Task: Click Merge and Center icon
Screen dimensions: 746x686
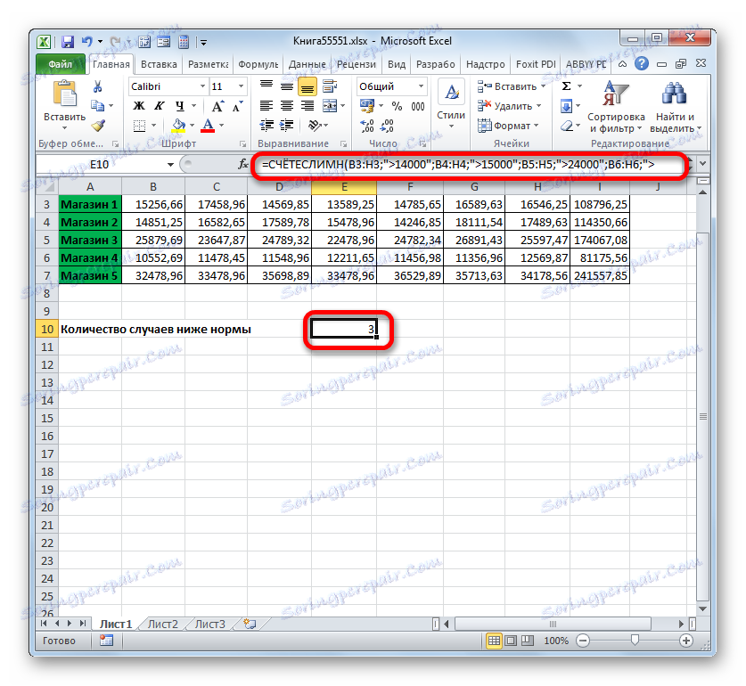Action: (329, 106)
